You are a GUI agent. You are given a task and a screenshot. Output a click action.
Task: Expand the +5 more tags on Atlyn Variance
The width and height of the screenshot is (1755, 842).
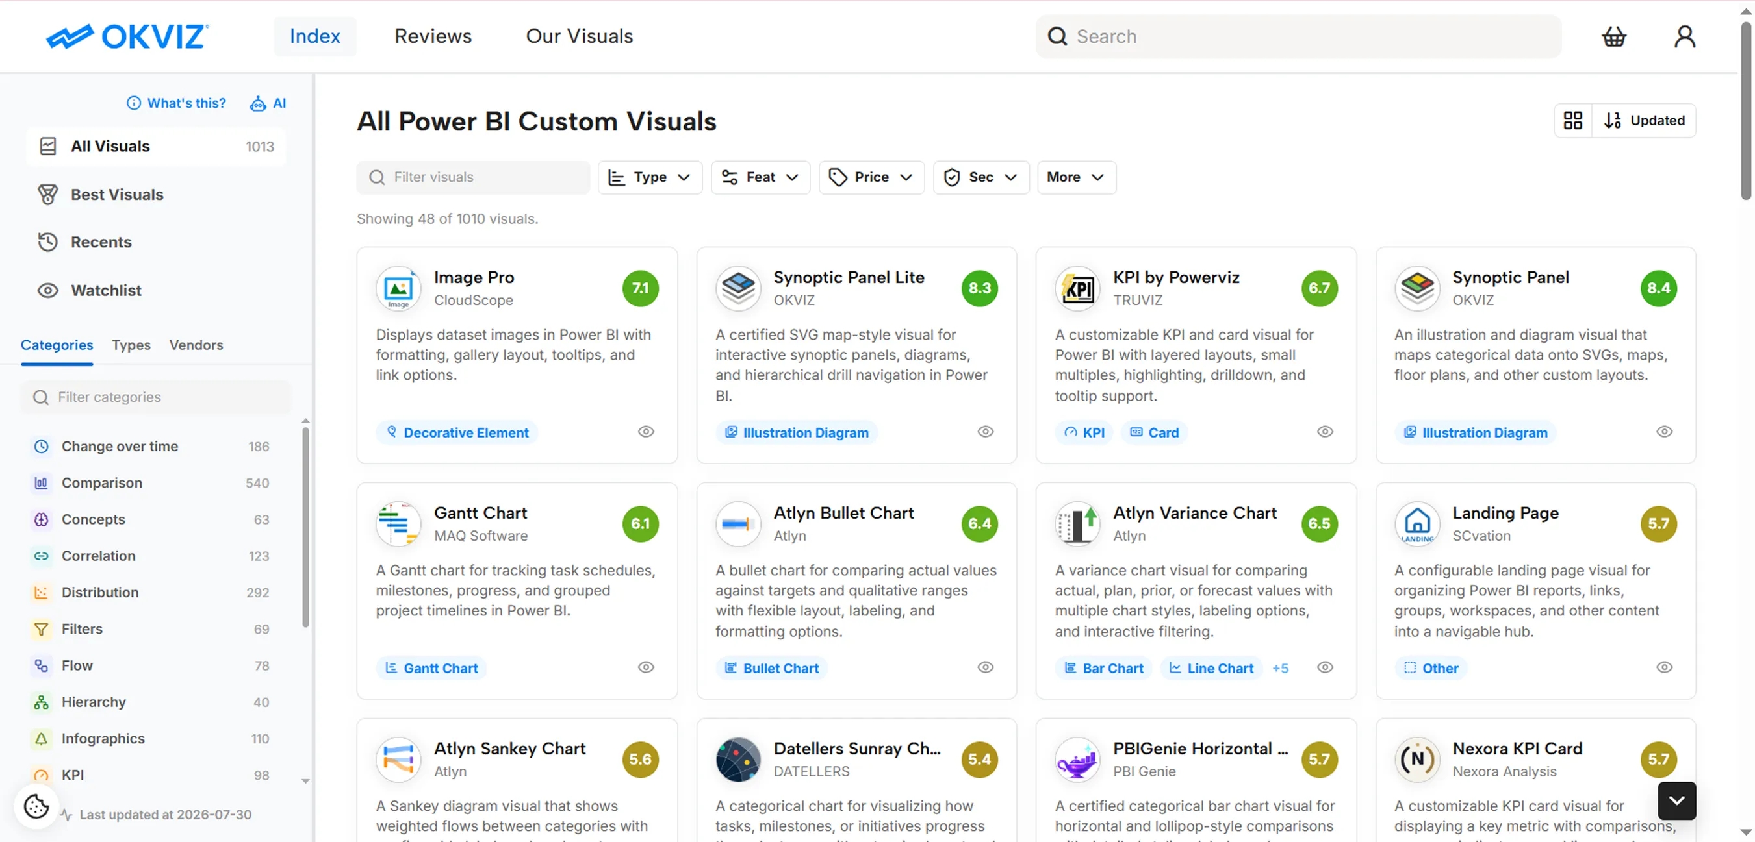1280,669
